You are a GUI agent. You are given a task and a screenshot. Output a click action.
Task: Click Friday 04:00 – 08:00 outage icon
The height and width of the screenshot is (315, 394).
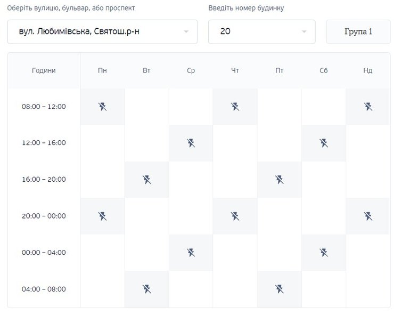pos(280,289)
